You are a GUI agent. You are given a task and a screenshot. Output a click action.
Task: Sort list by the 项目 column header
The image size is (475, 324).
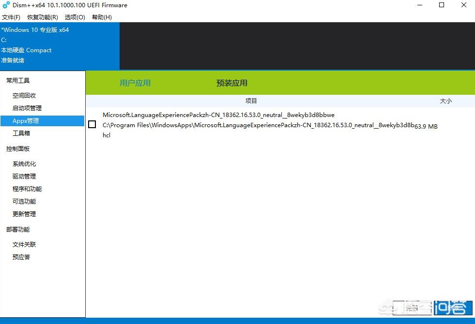point(251,101)
